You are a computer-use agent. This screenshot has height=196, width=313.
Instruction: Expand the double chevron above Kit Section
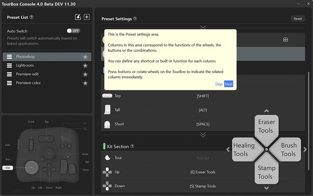pyautogui.click(x=203, y=135)
